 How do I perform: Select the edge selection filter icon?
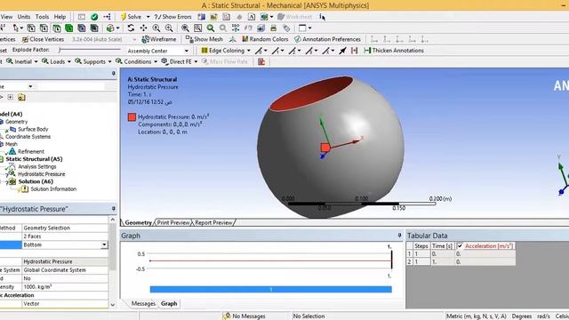click(x=44, y=28)
